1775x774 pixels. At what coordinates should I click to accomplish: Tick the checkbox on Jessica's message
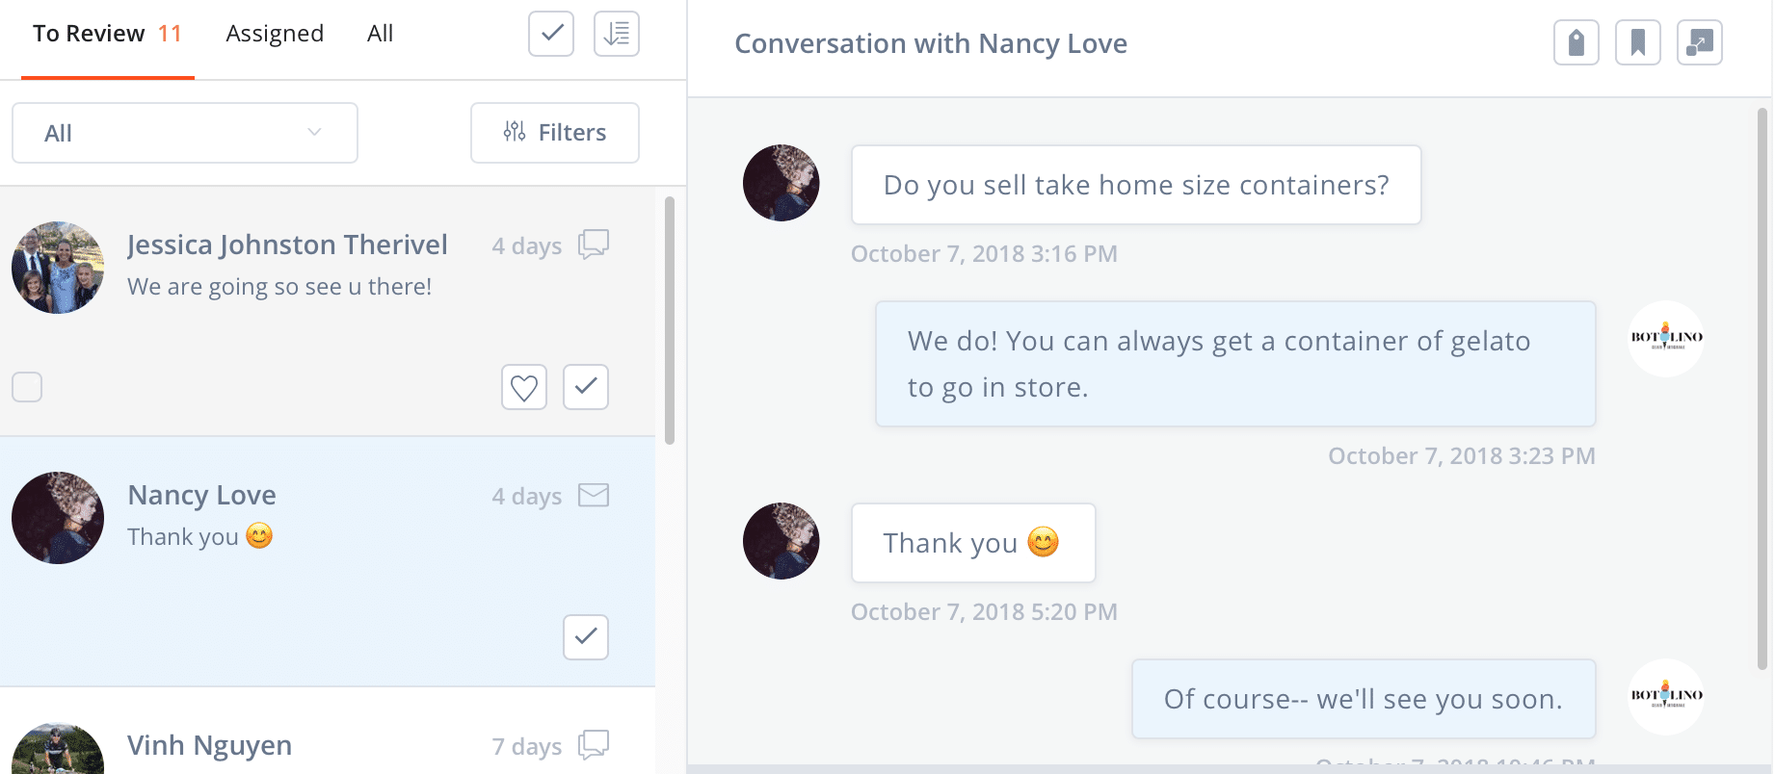point(27,387)
